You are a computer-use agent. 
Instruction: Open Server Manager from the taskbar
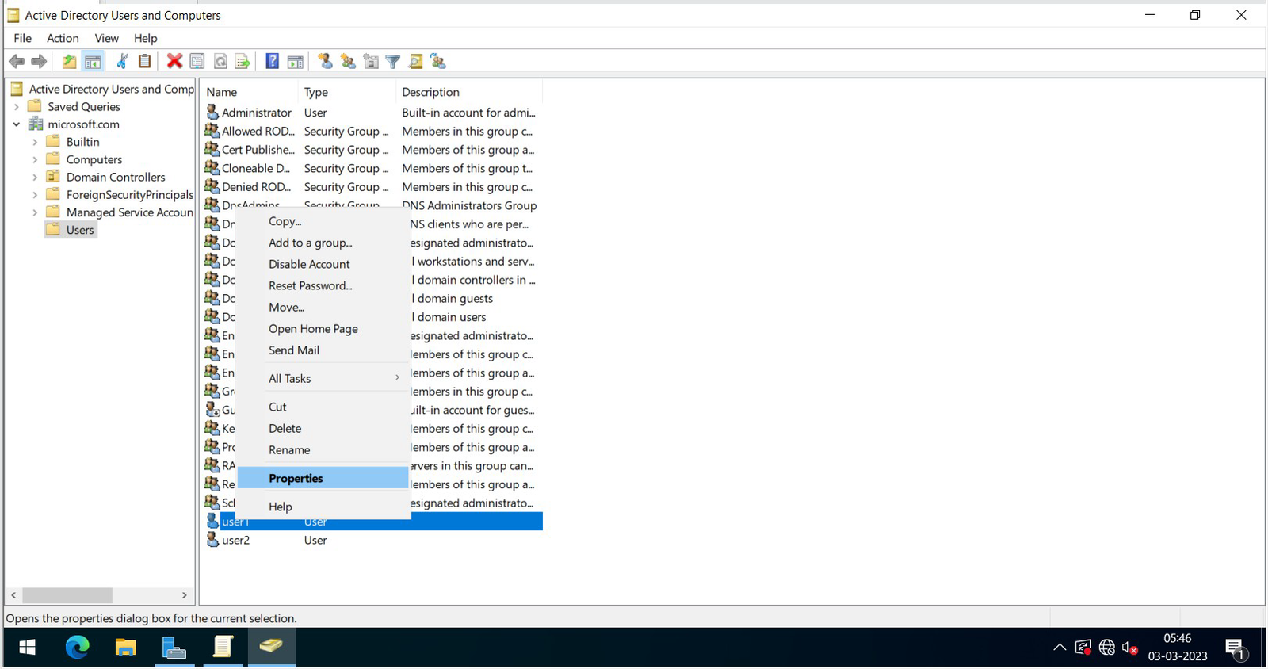(x=174, y=648)
